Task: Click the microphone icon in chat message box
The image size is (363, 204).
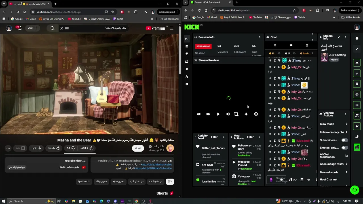Action: (x=271, y=180)
